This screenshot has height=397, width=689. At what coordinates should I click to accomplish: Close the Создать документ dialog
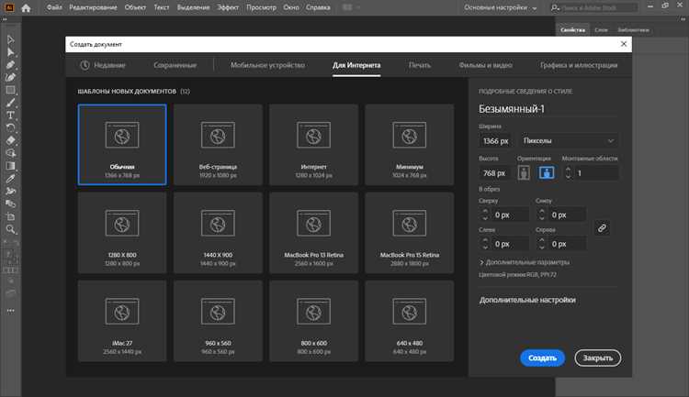[x=624, y=44]
